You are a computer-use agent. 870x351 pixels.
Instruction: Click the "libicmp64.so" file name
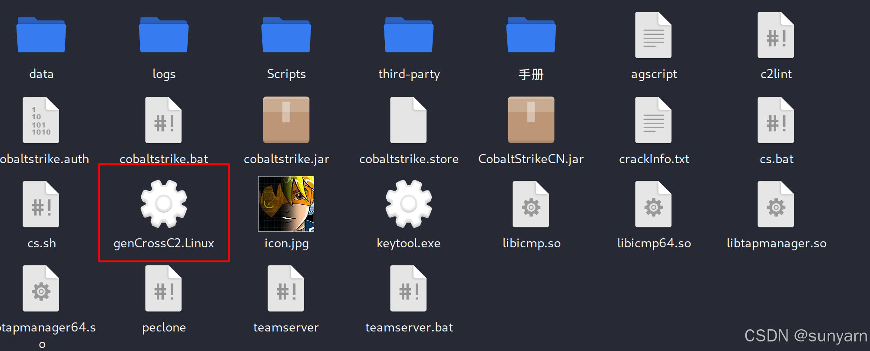tap(654, 244)
